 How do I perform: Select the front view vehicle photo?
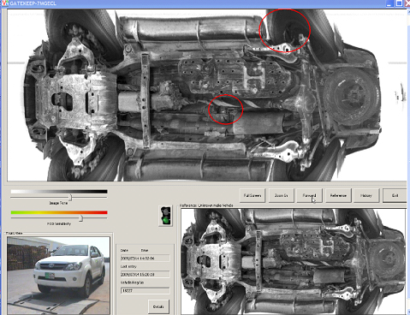point(58,276)
